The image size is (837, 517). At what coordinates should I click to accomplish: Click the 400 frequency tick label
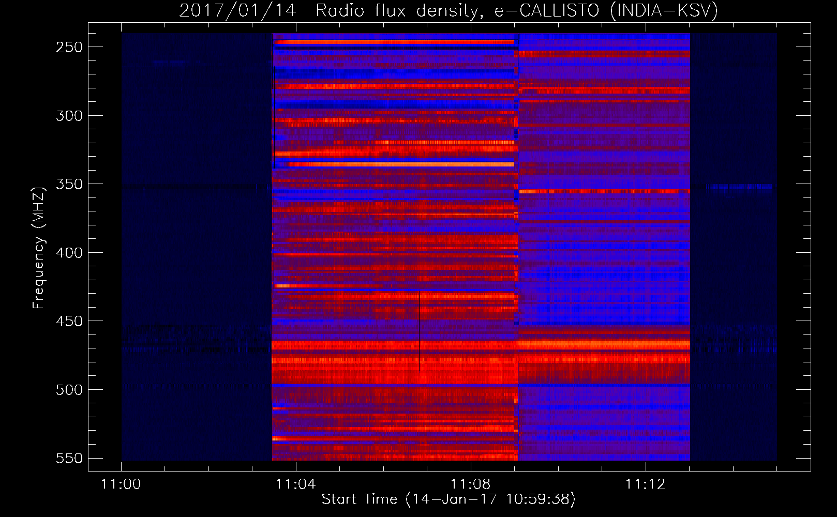[x=69, y=253]
